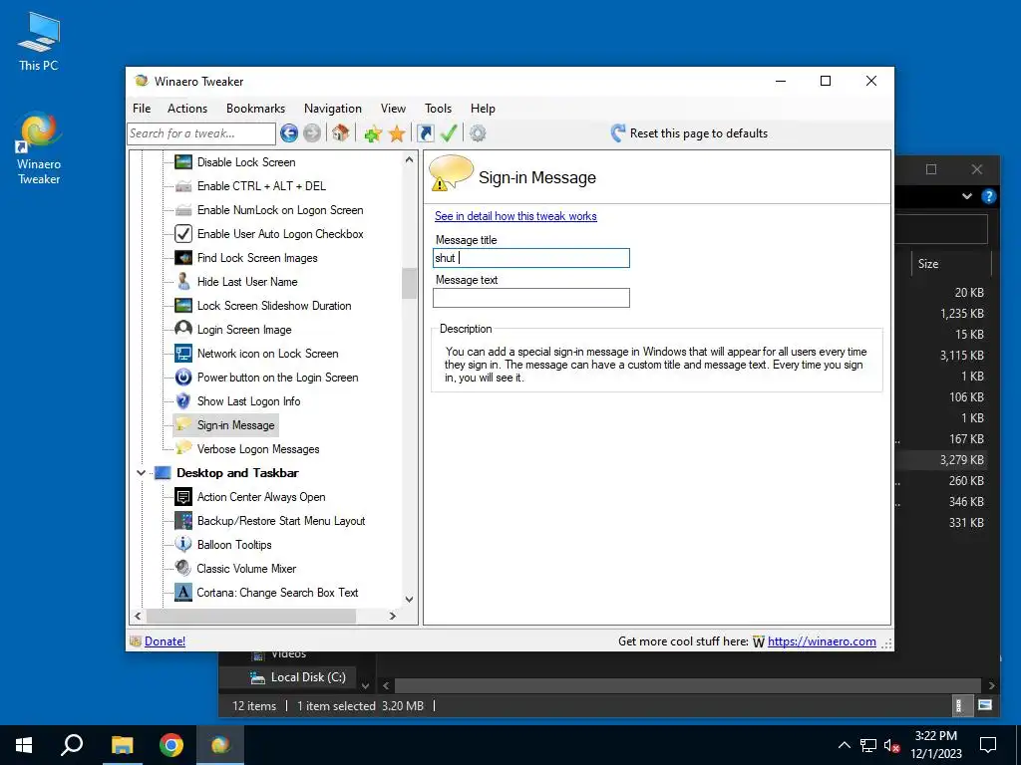Click the tree vertical scrollbar thumb
This screenshot has height=765, width=1021.
click(409, 284)
